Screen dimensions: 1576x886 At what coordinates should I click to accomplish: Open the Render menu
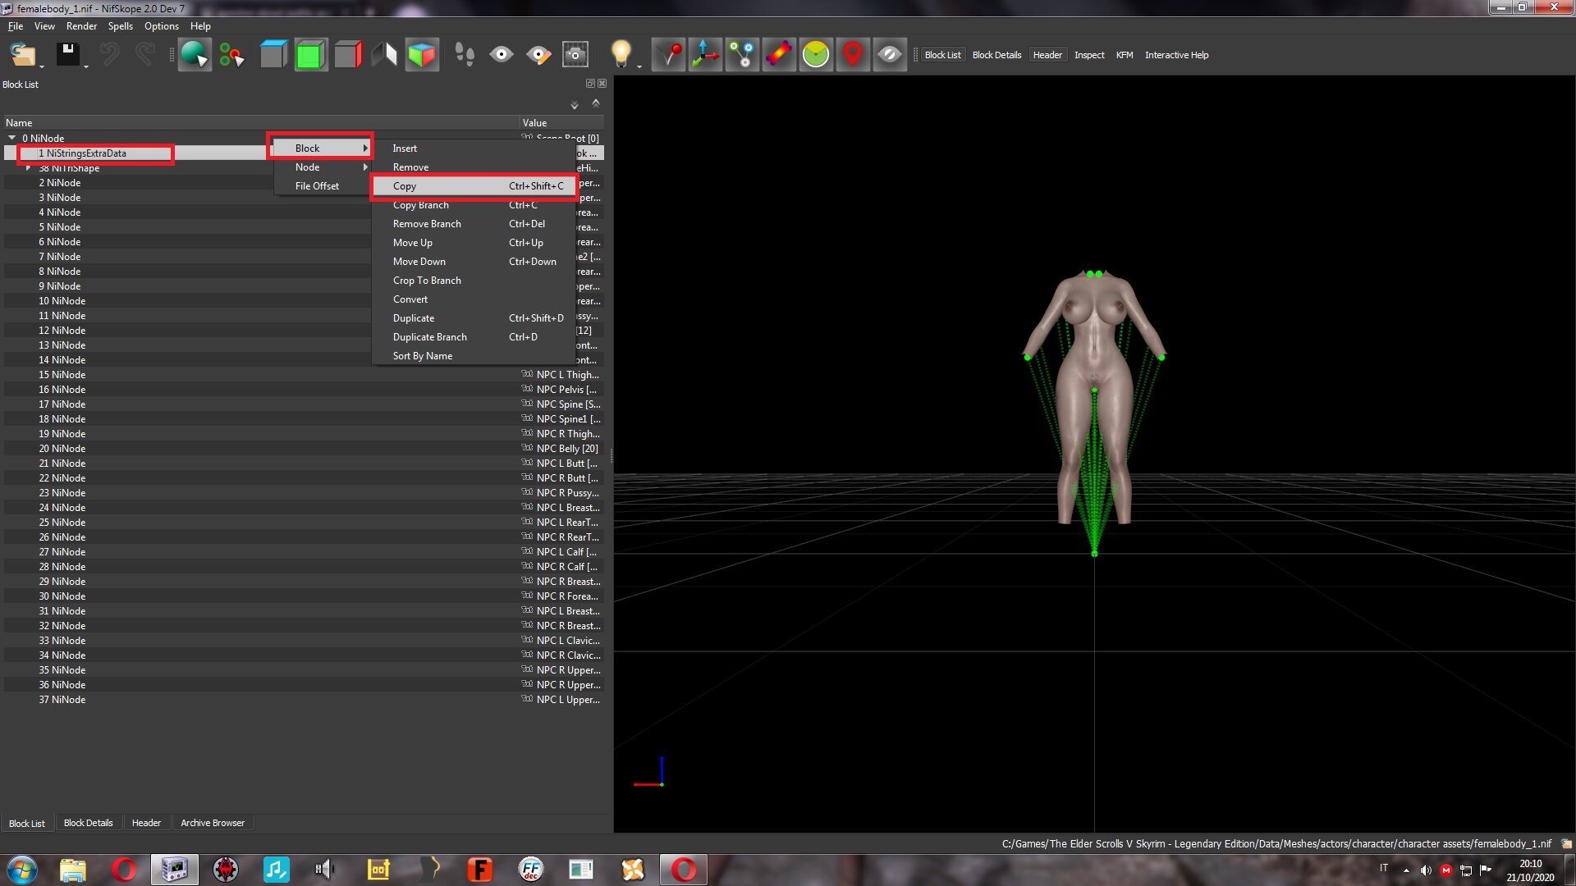(81, 26)
